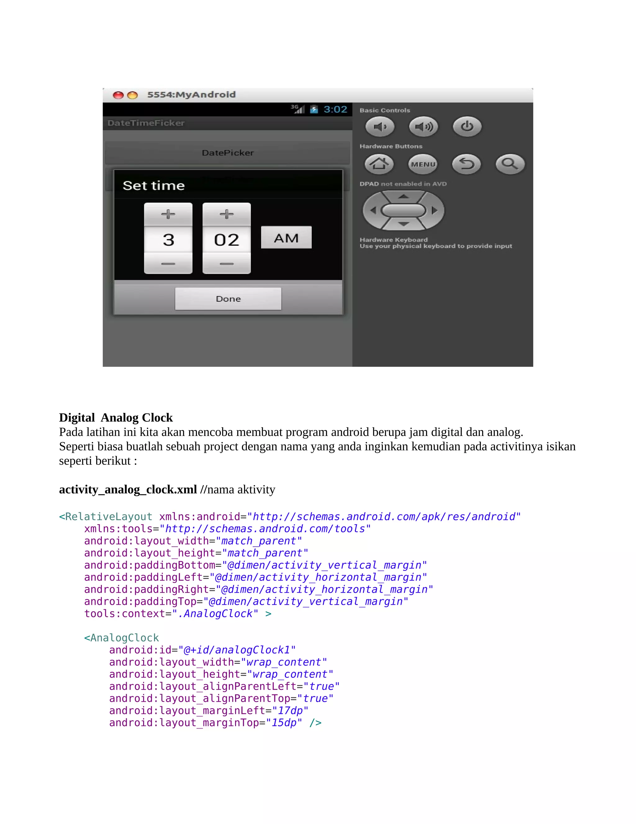Select the hour field showing 3
This screenshot has height=824, width=636.
point(168,239)
